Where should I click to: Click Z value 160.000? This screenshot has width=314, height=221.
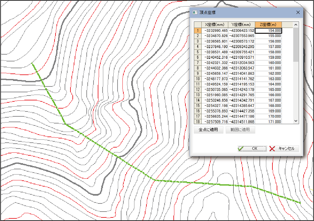click(x=268, y=63)
